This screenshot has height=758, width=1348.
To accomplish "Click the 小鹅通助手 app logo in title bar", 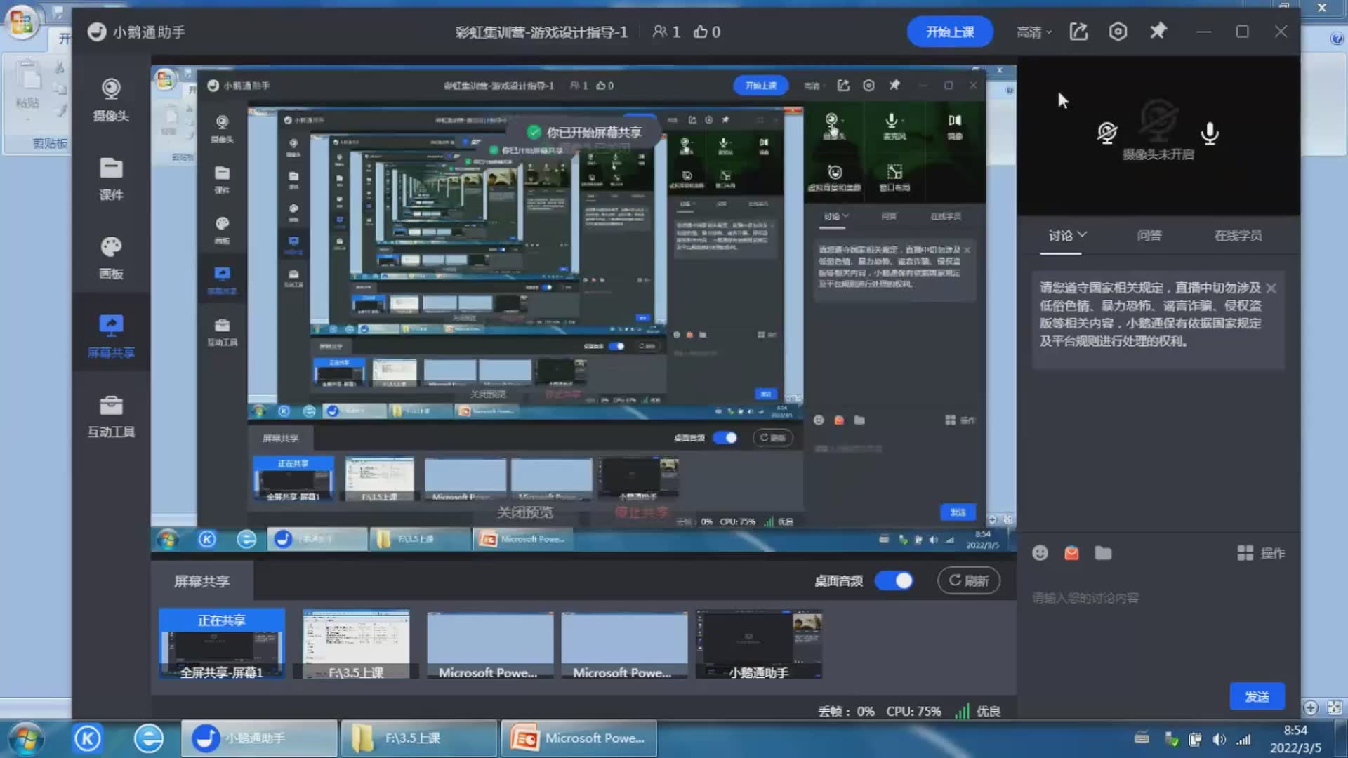I will (97, 32).
